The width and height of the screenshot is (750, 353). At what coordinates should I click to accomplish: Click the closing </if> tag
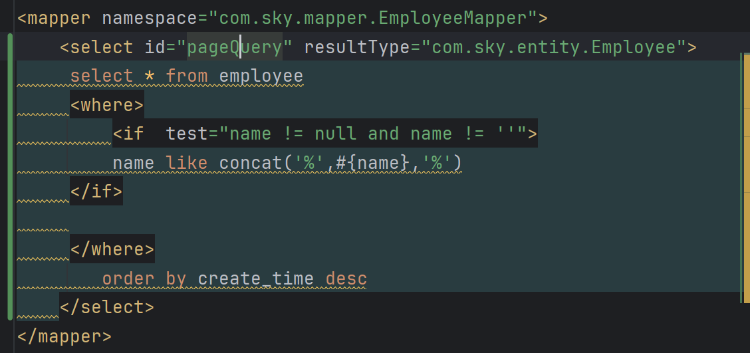click(96, 191)
